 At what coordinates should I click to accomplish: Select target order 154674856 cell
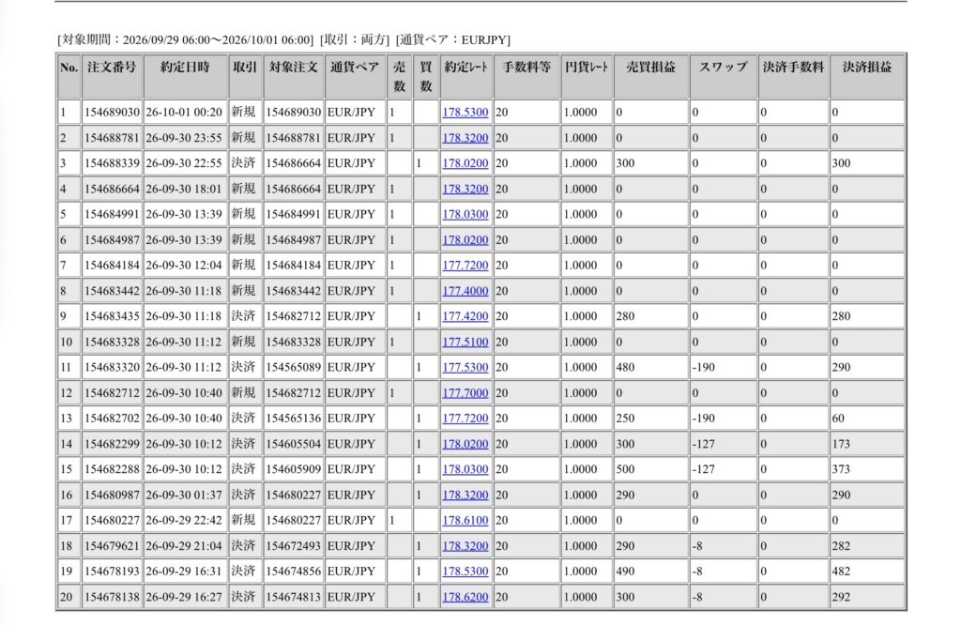click(x=294, y=572)
